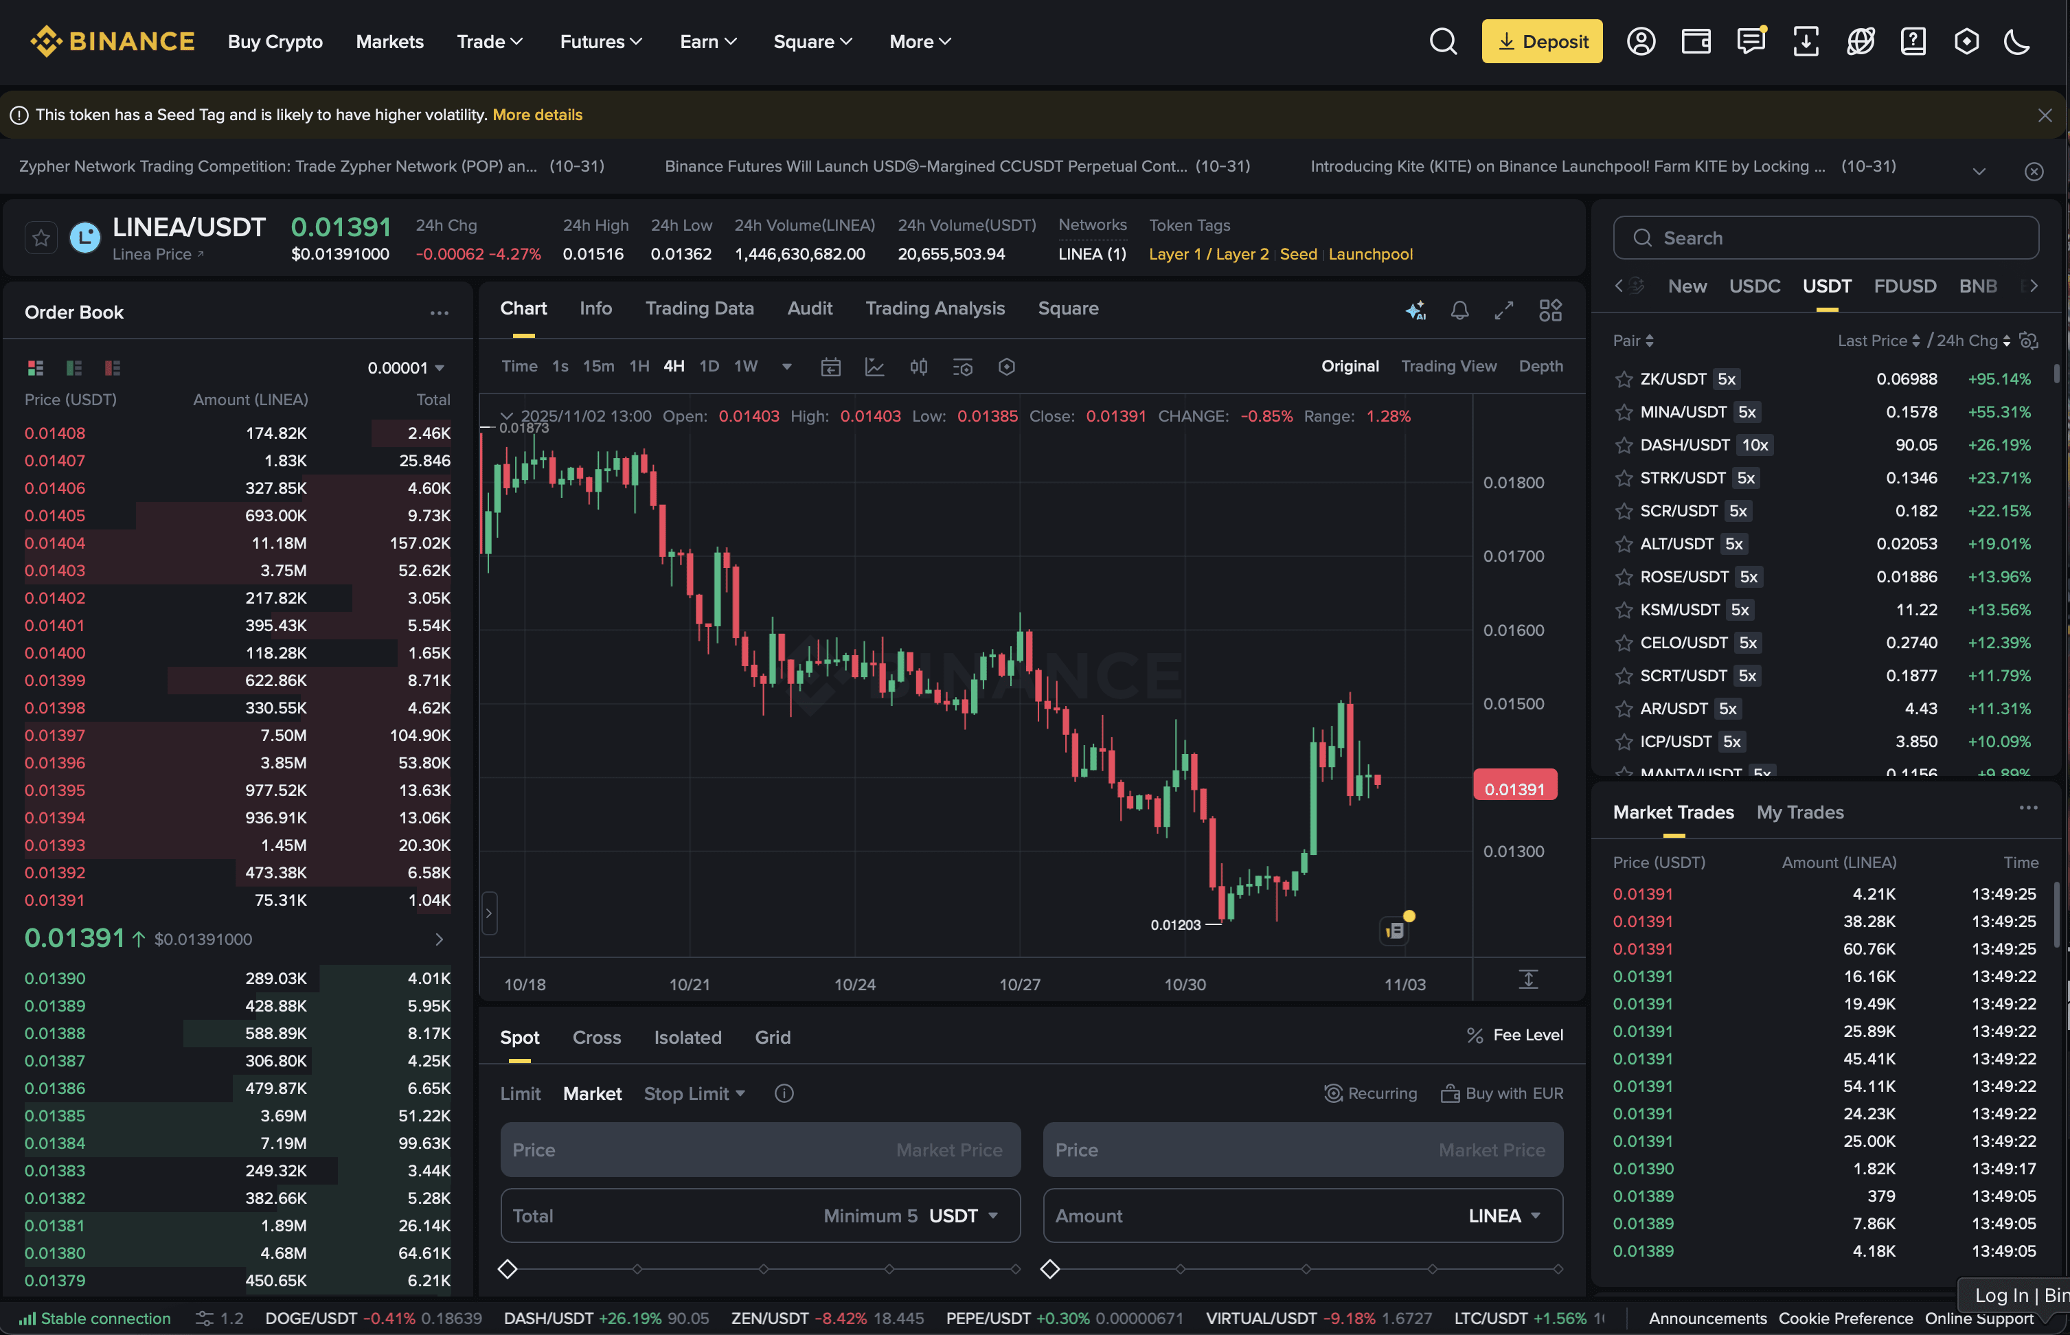2070x1335 pixels.
Task: Select the 1D chart interval
Action: click(708, 367)
